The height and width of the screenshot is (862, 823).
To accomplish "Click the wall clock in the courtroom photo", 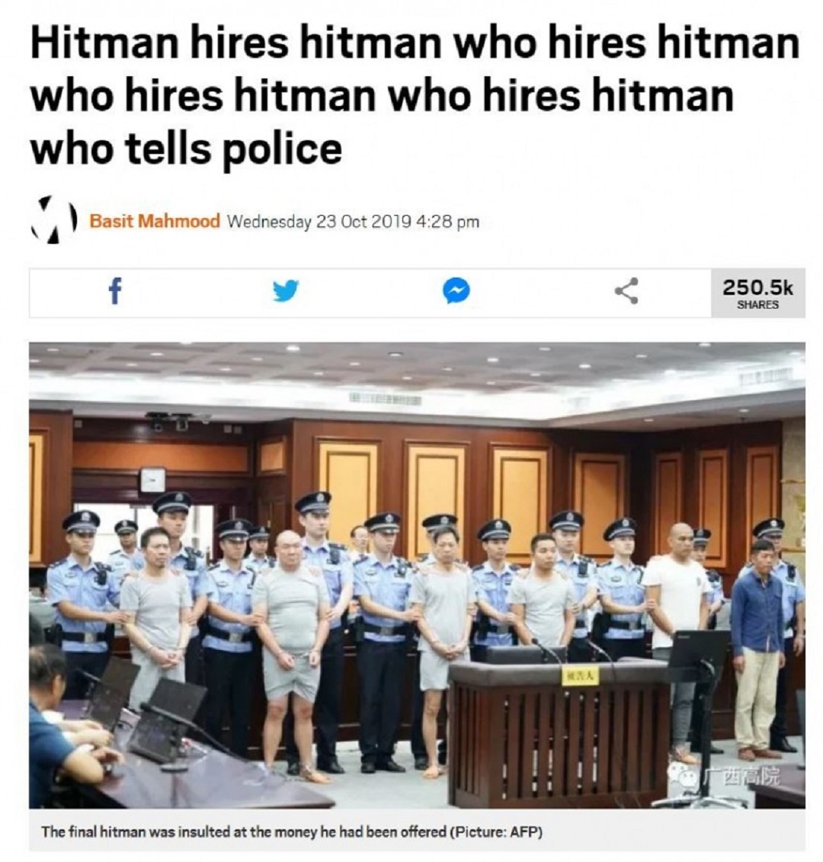I will point(152,480).
